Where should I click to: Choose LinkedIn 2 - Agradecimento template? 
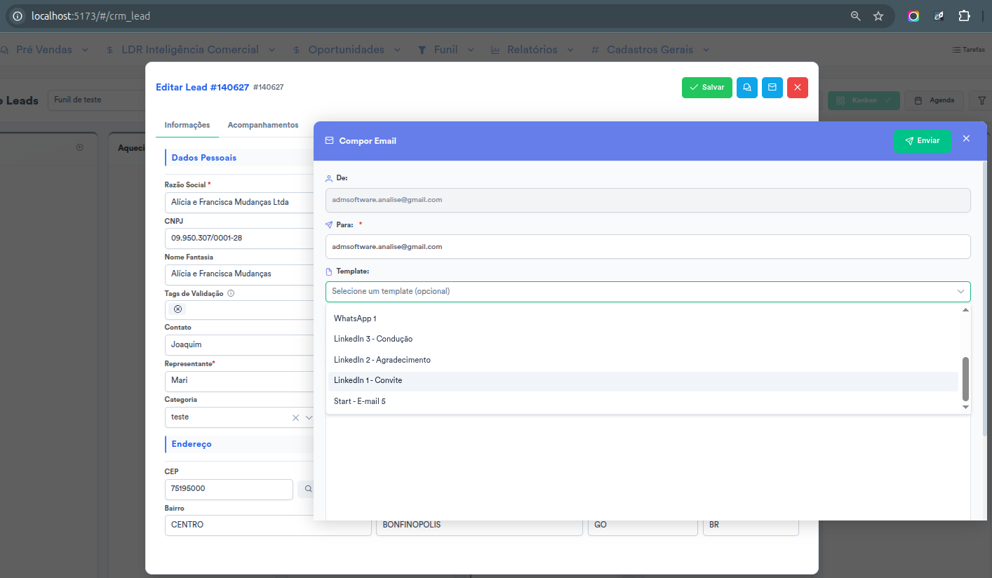[643, 360]
